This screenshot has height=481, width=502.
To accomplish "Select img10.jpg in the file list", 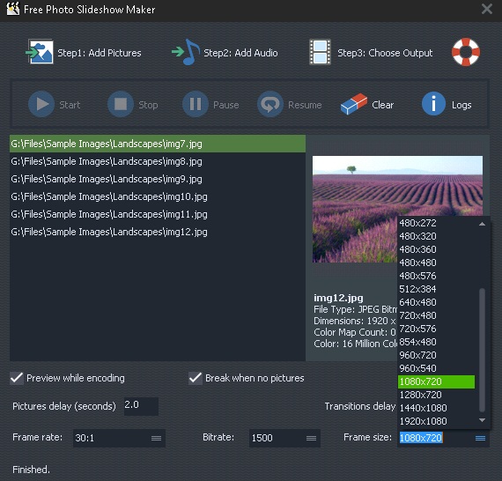I will pyautogui.click(x=158, y=196).
